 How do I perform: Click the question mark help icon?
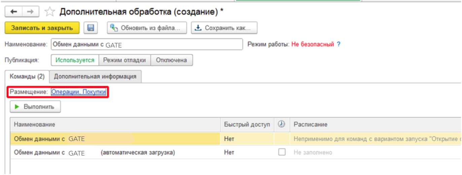pos(339,44)
